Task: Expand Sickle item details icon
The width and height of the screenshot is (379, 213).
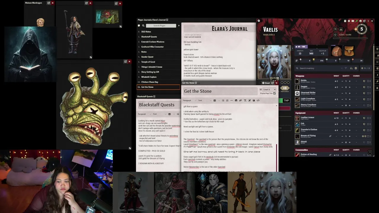Action: [368, 81]
